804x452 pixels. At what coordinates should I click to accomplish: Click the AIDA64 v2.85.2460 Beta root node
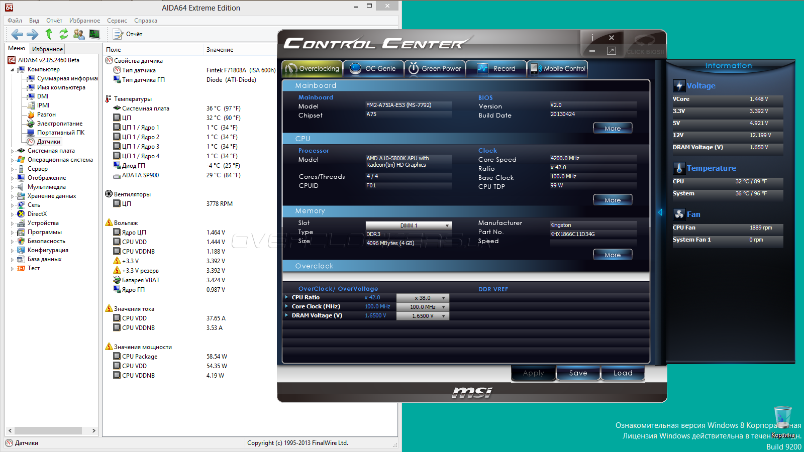click(x=44, y=60)
